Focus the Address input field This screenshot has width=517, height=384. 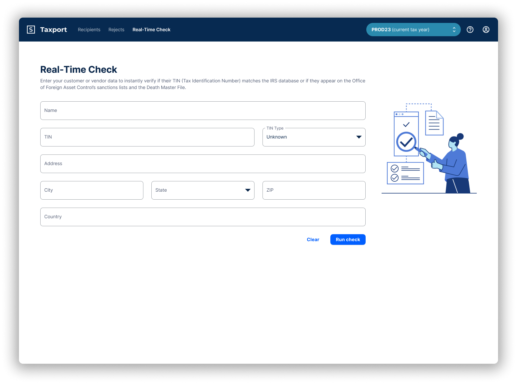[x=203, y=164]
